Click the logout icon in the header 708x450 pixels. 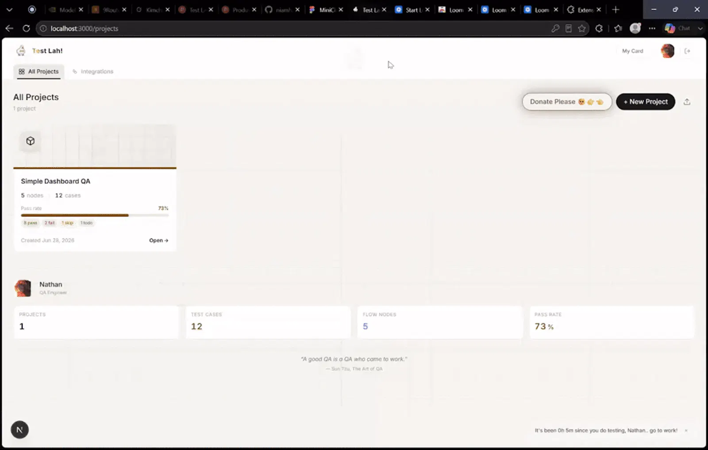click(687, 51)
